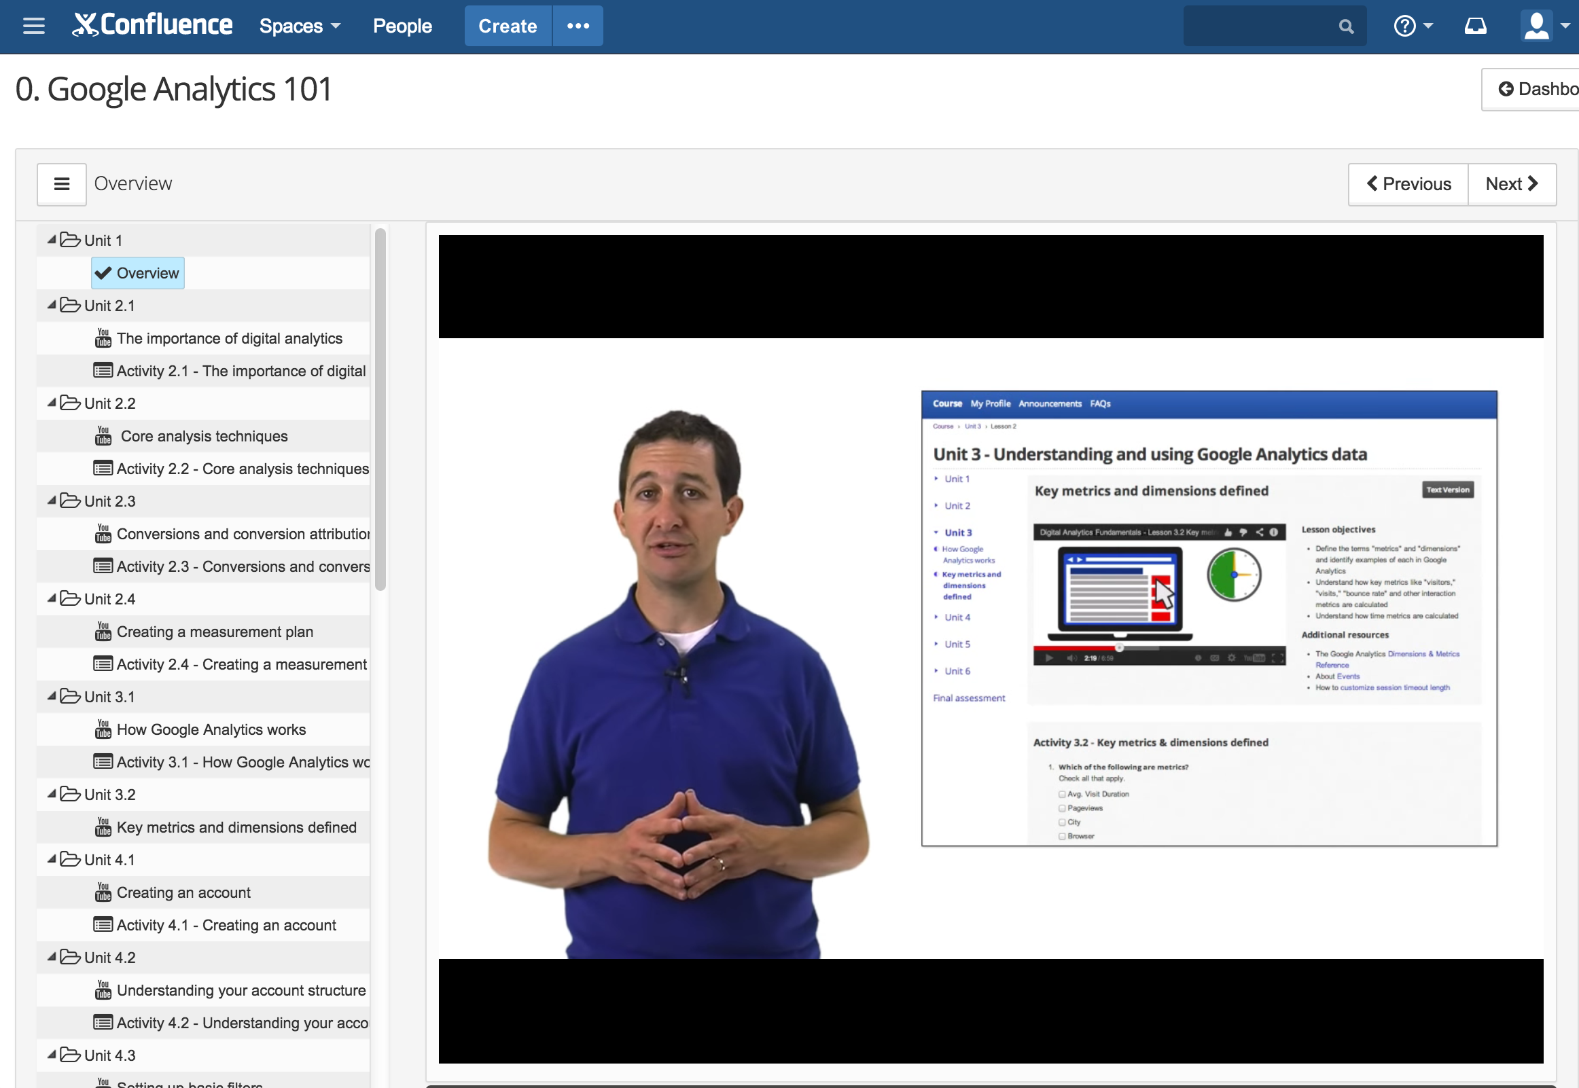
Task: Open the notifications inbox tray icon
Action: (x=1475, y=26)
